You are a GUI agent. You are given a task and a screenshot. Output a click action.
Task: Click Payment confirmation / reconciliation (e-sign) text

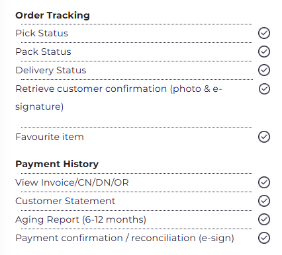[124, 238]
